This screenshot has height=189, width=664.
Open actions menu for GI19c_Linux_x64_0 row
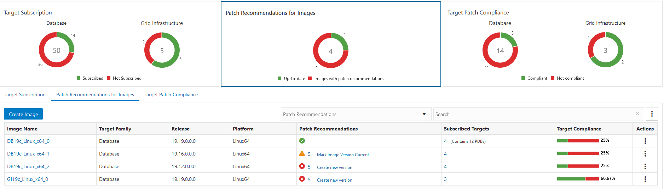(x=645, y=179)
